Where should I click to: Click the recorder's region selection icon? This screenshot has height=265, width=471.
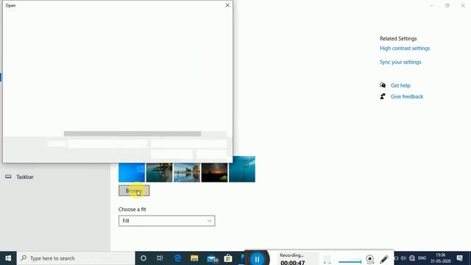[327, 259]
